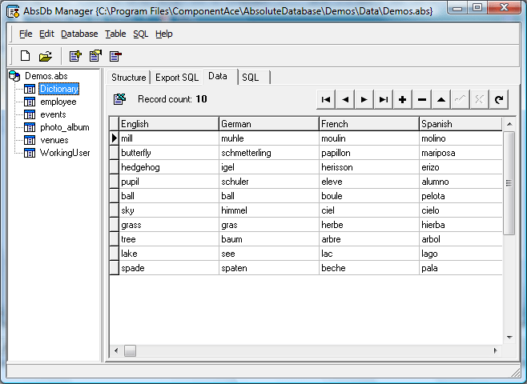Switch to the SQL tab
The width and height of the screenshot is (527, 384).
[x=254, y=78]
